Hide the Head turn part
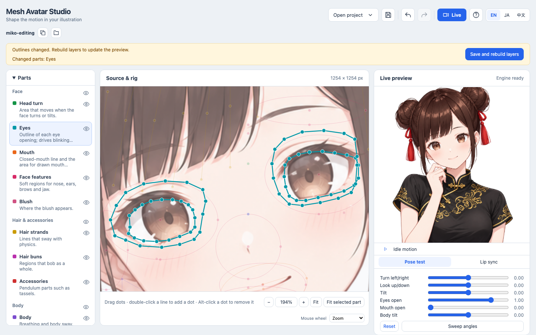This screenshot has width=536, height=335. 86,104
